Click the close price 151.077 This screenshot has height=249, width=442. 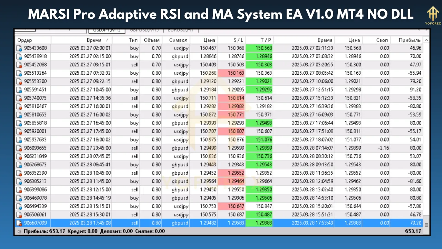click(353, 140)
